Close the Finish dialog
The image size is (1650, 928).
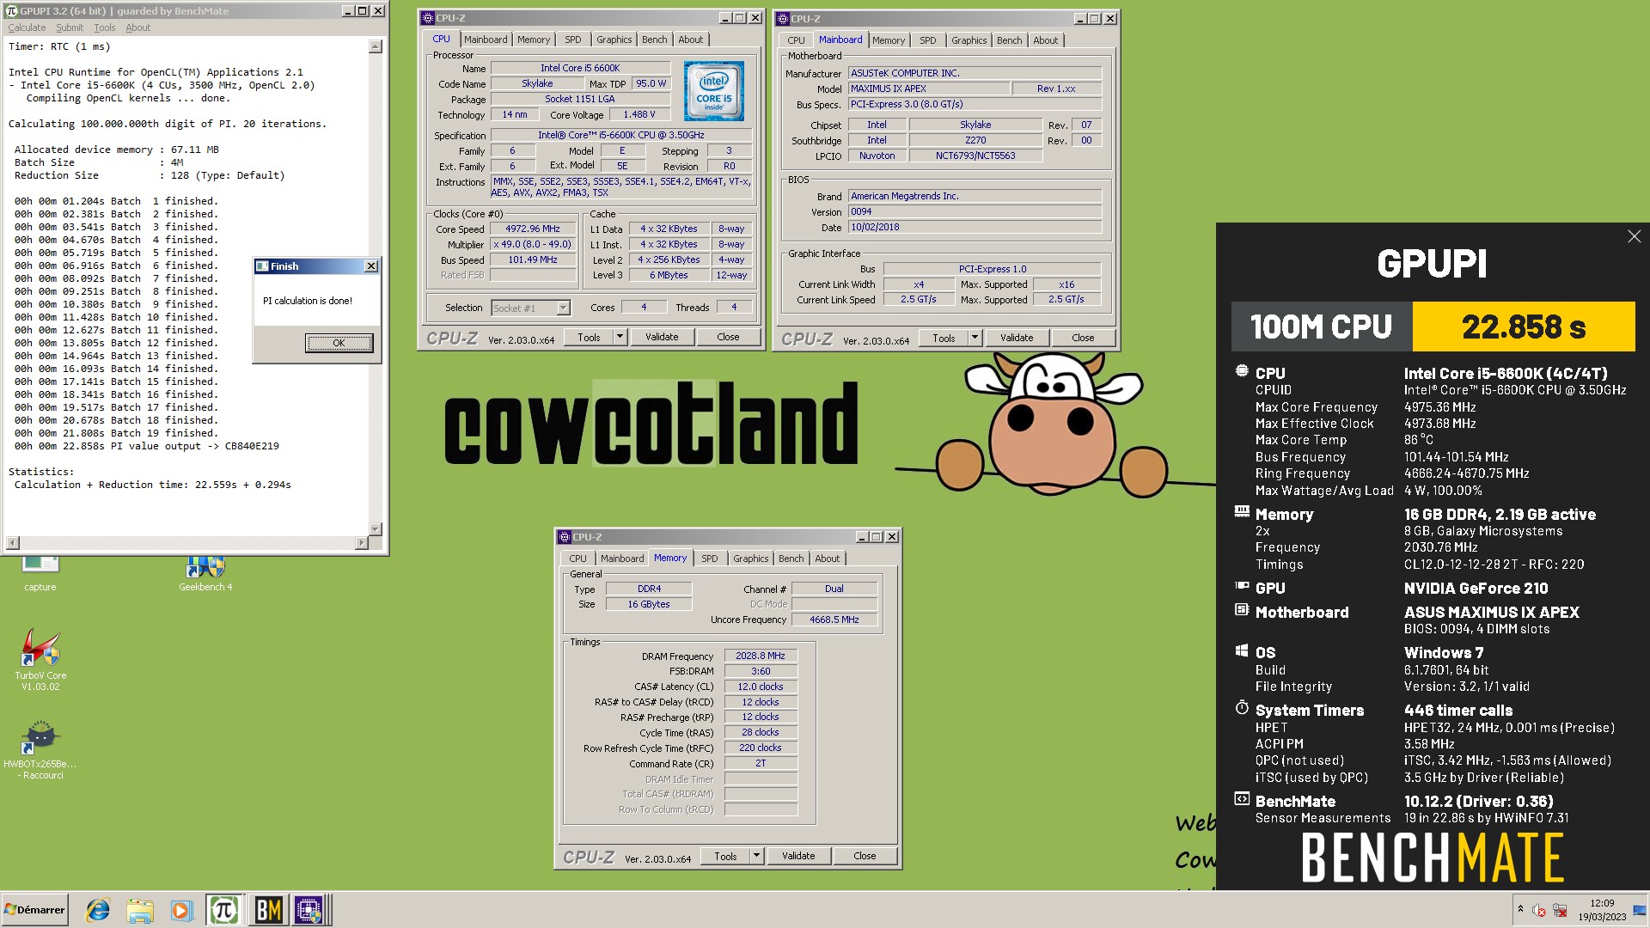tap(371, 266)
